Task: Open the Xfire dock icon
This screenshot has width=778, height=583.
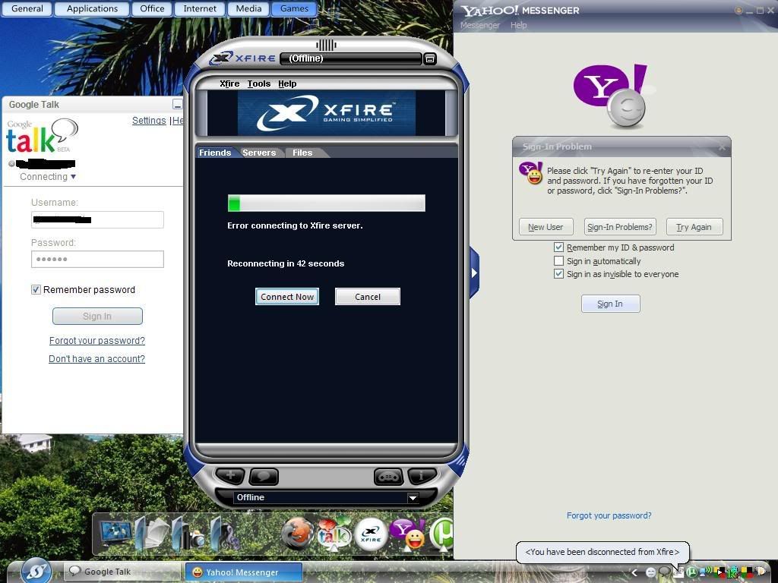Action: tap(371, 534)
